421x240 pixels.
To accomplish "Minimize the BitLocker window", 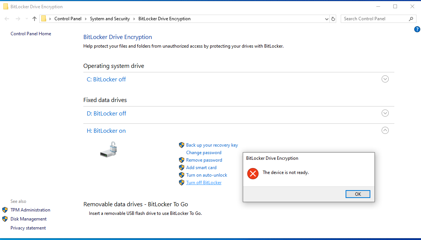I will [x=378, y=6].
